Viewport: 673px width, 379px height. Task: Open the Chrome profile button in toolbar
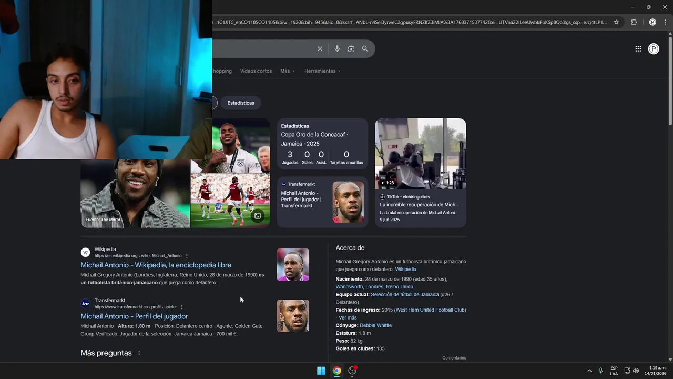click(x=652, y=22)
